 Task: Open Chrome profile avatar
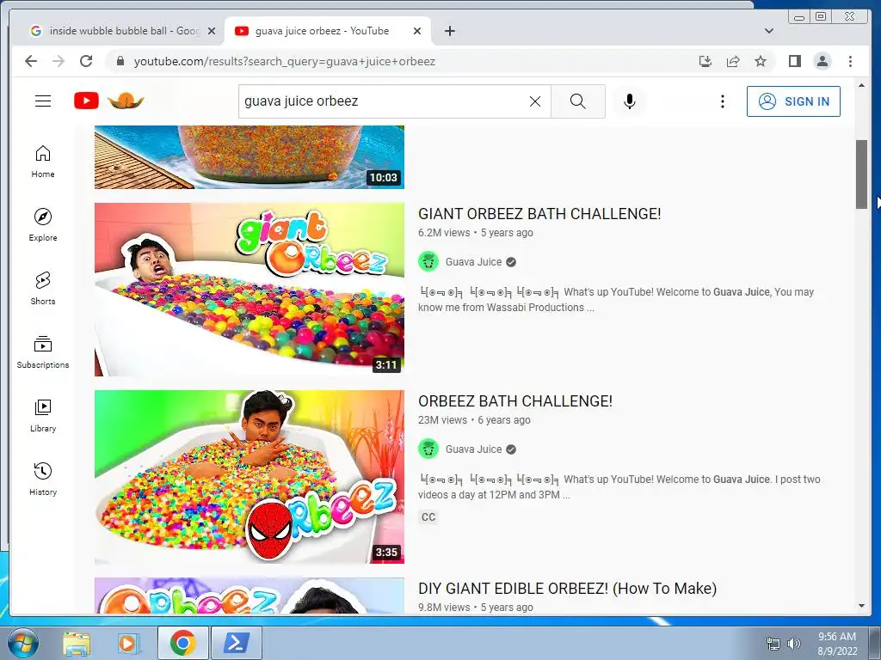click(822, 61)
